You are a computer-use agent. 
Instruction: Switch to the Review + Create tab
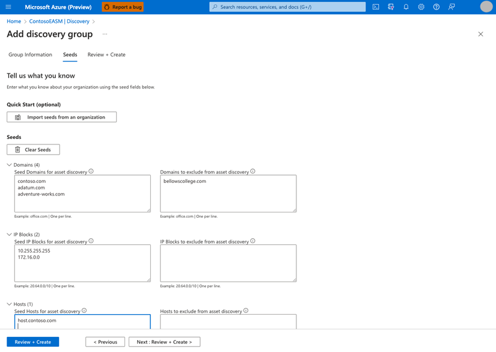pos(106,54)
